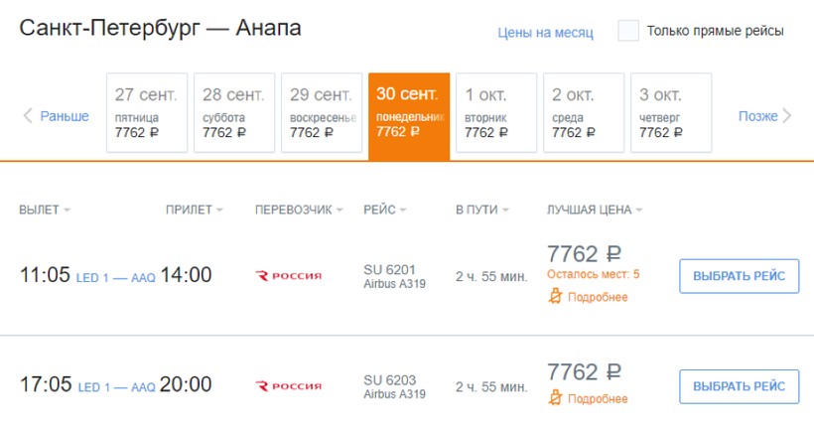Click the no-baggage icon for flight SU 6203
Image resolution: width=814 pixels, height=432 pixels.
[556, 398]
